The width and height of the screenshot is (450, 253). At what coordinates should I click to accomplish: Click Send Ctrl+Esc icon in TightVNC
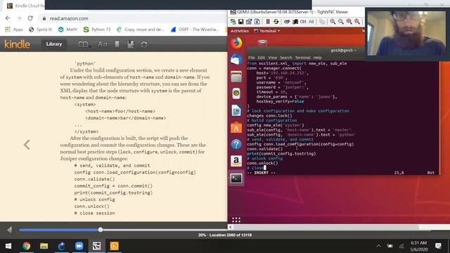click(x=295, y=22)
